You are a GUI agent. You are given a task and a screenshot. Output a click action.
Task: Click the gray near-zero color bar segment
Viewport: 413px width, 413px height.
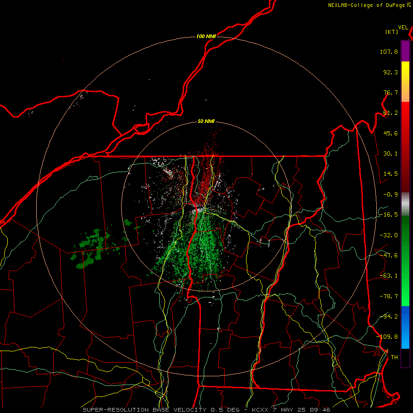[x=405, y=204]
